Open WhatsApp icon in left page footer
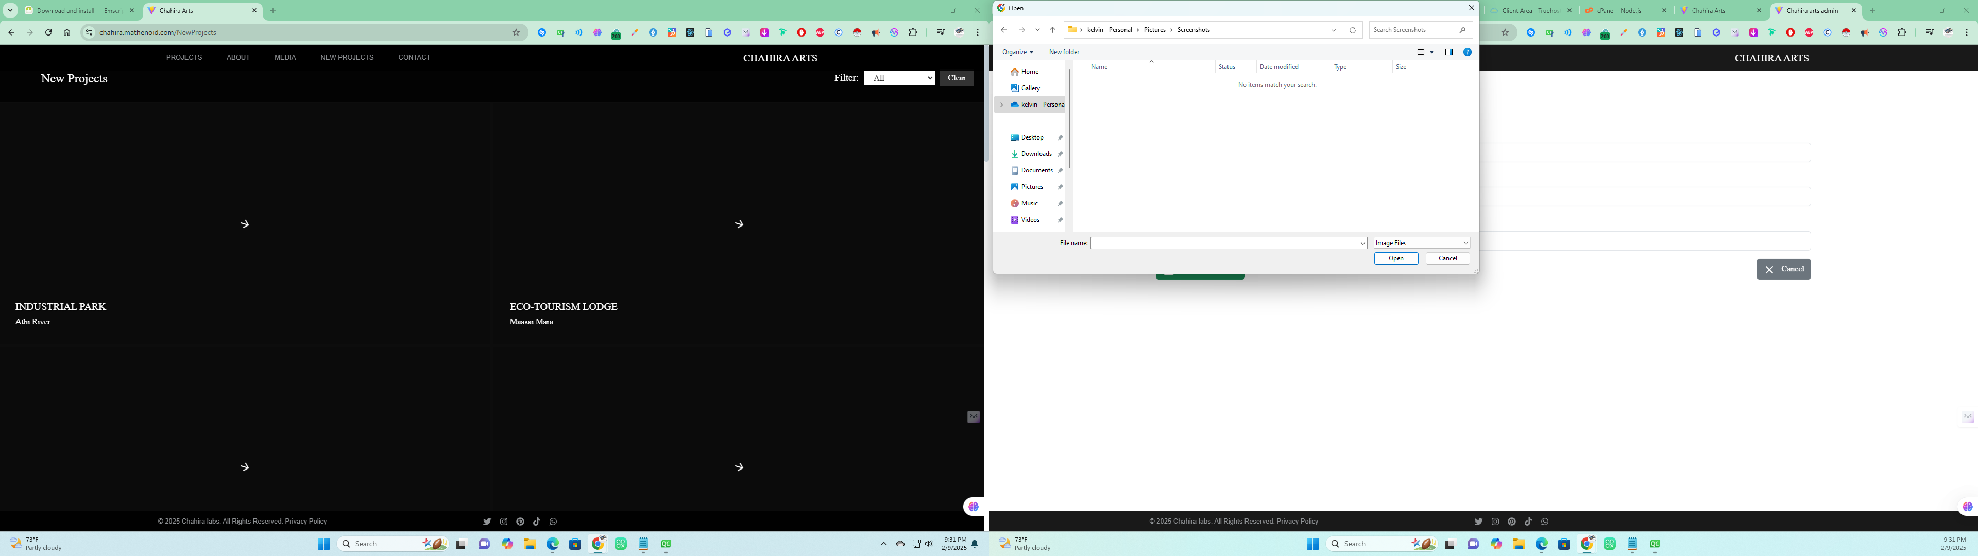The height and width of the screenshot is (556, 1978). pos(553,522)
